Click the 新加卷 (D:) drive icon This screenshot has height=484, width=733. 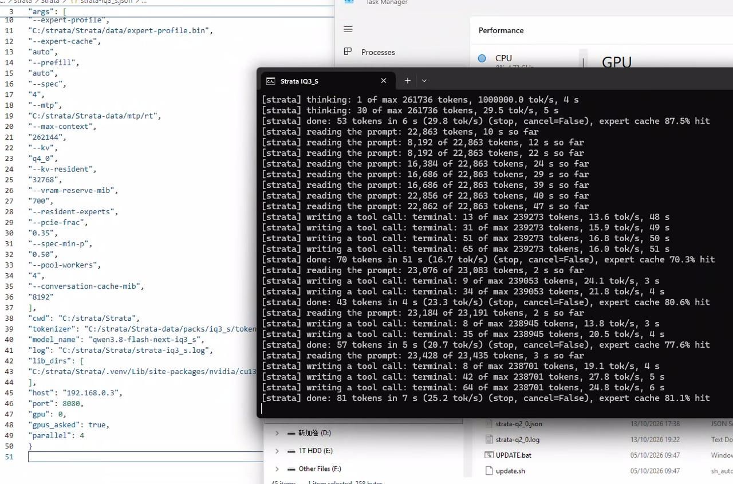pos(291,433)
